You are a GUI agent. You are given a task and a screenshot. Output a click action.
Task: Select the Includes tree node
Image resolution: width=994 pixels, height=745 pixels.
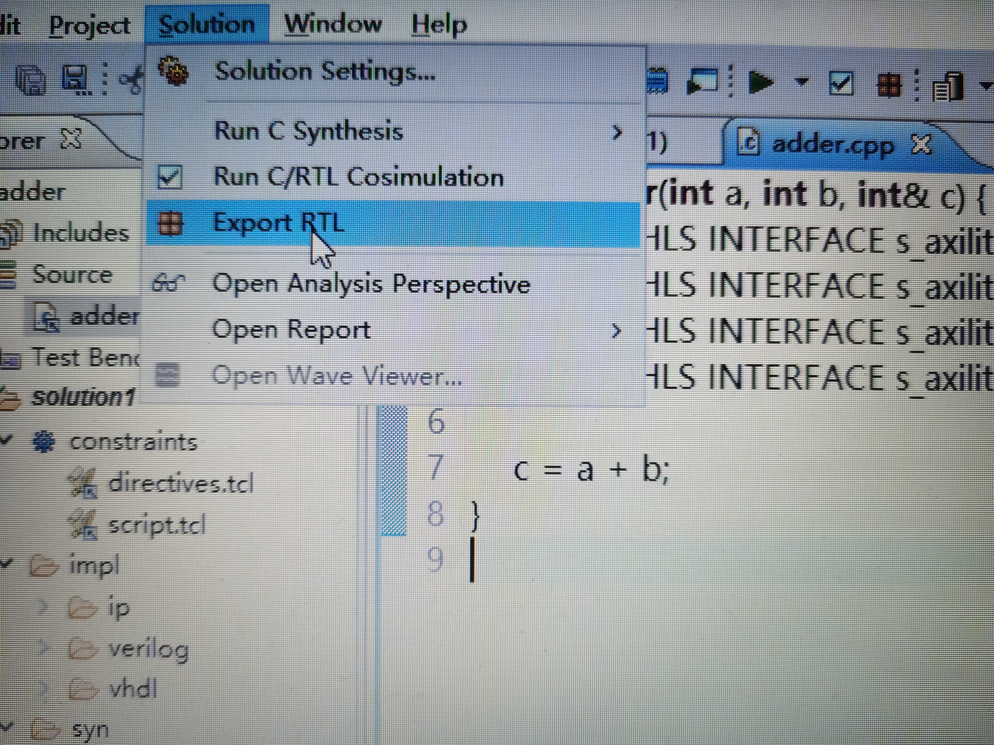(x=81, y=233)
